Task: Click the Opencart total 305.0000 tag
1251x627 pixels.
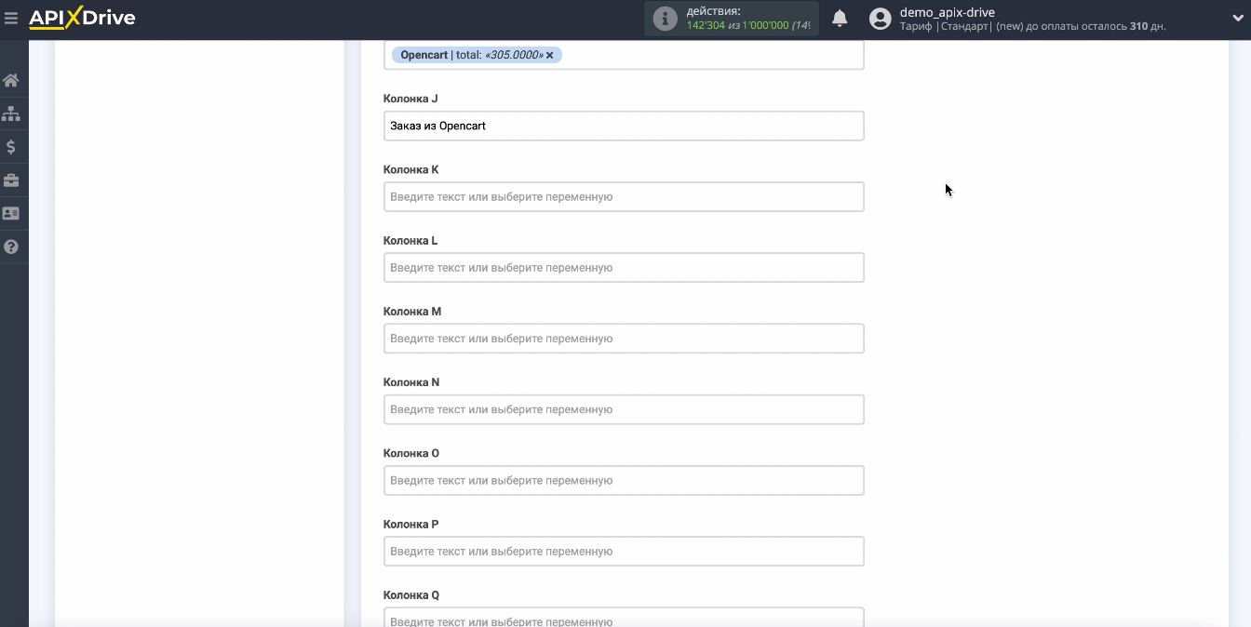Action: click(x=477, y=55)
